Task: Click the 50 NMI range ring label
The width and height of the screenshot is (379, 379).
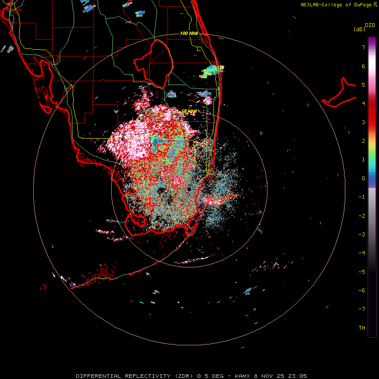Action: (x=189, y=111)
